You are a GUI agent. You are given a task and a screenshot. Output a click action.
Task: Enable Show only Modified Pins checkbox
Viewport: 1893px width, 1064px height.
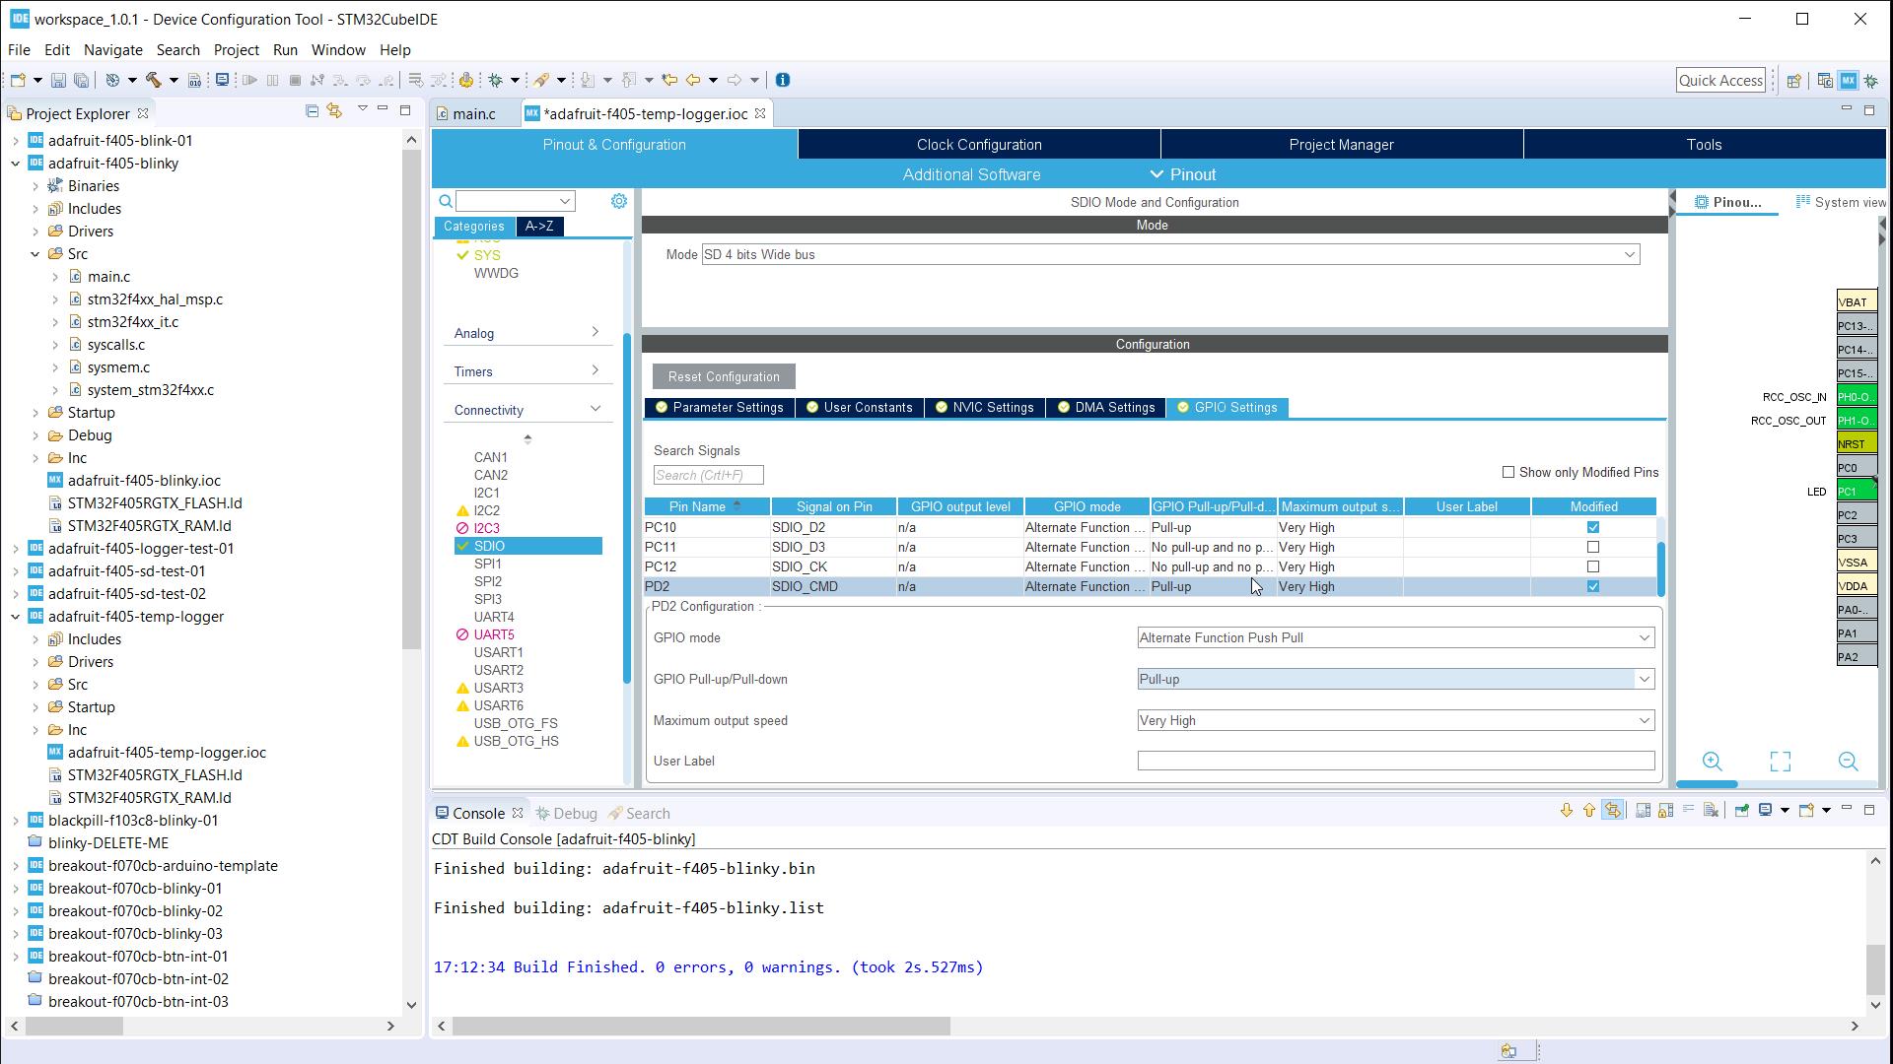(x=1508, y=472)
